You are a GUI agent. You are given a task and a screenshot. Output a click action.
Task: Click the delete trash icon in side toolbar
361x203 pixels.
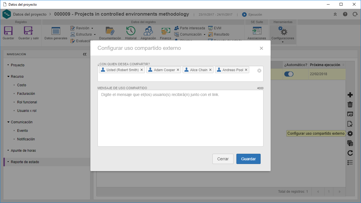pos(350,105)
